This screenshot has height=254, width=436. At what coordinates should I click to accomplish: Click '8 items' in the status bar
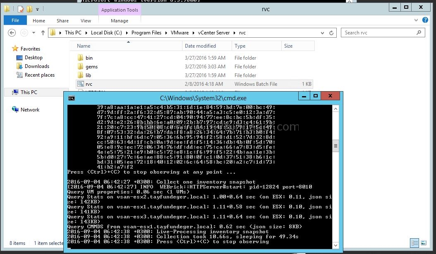click(x=17, y=243)
